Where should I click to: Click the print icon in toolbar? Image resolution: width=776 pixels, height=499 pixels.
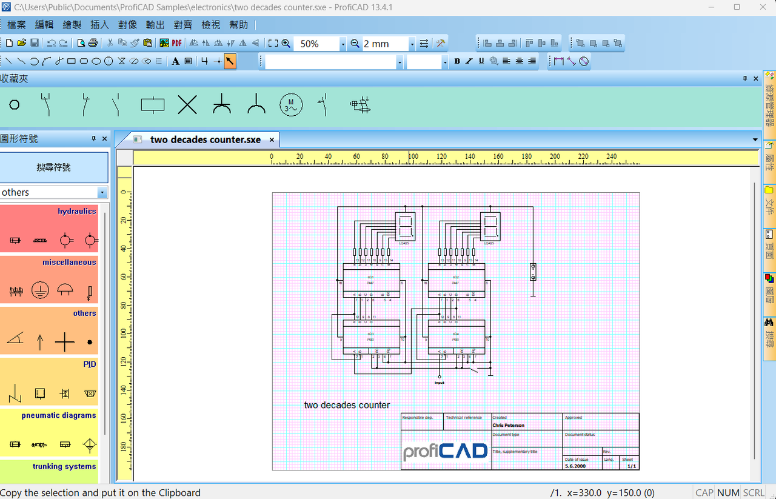93,43
